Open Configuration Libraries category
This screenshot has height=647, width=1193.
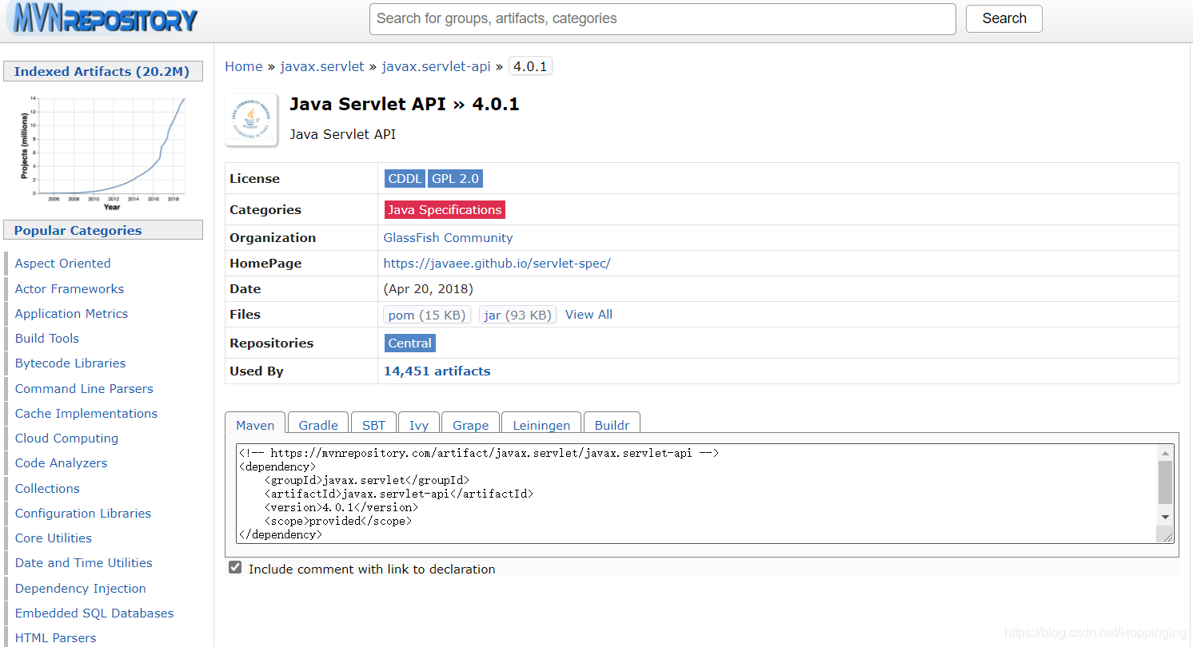pyautogui.click(x=83, y=514)
